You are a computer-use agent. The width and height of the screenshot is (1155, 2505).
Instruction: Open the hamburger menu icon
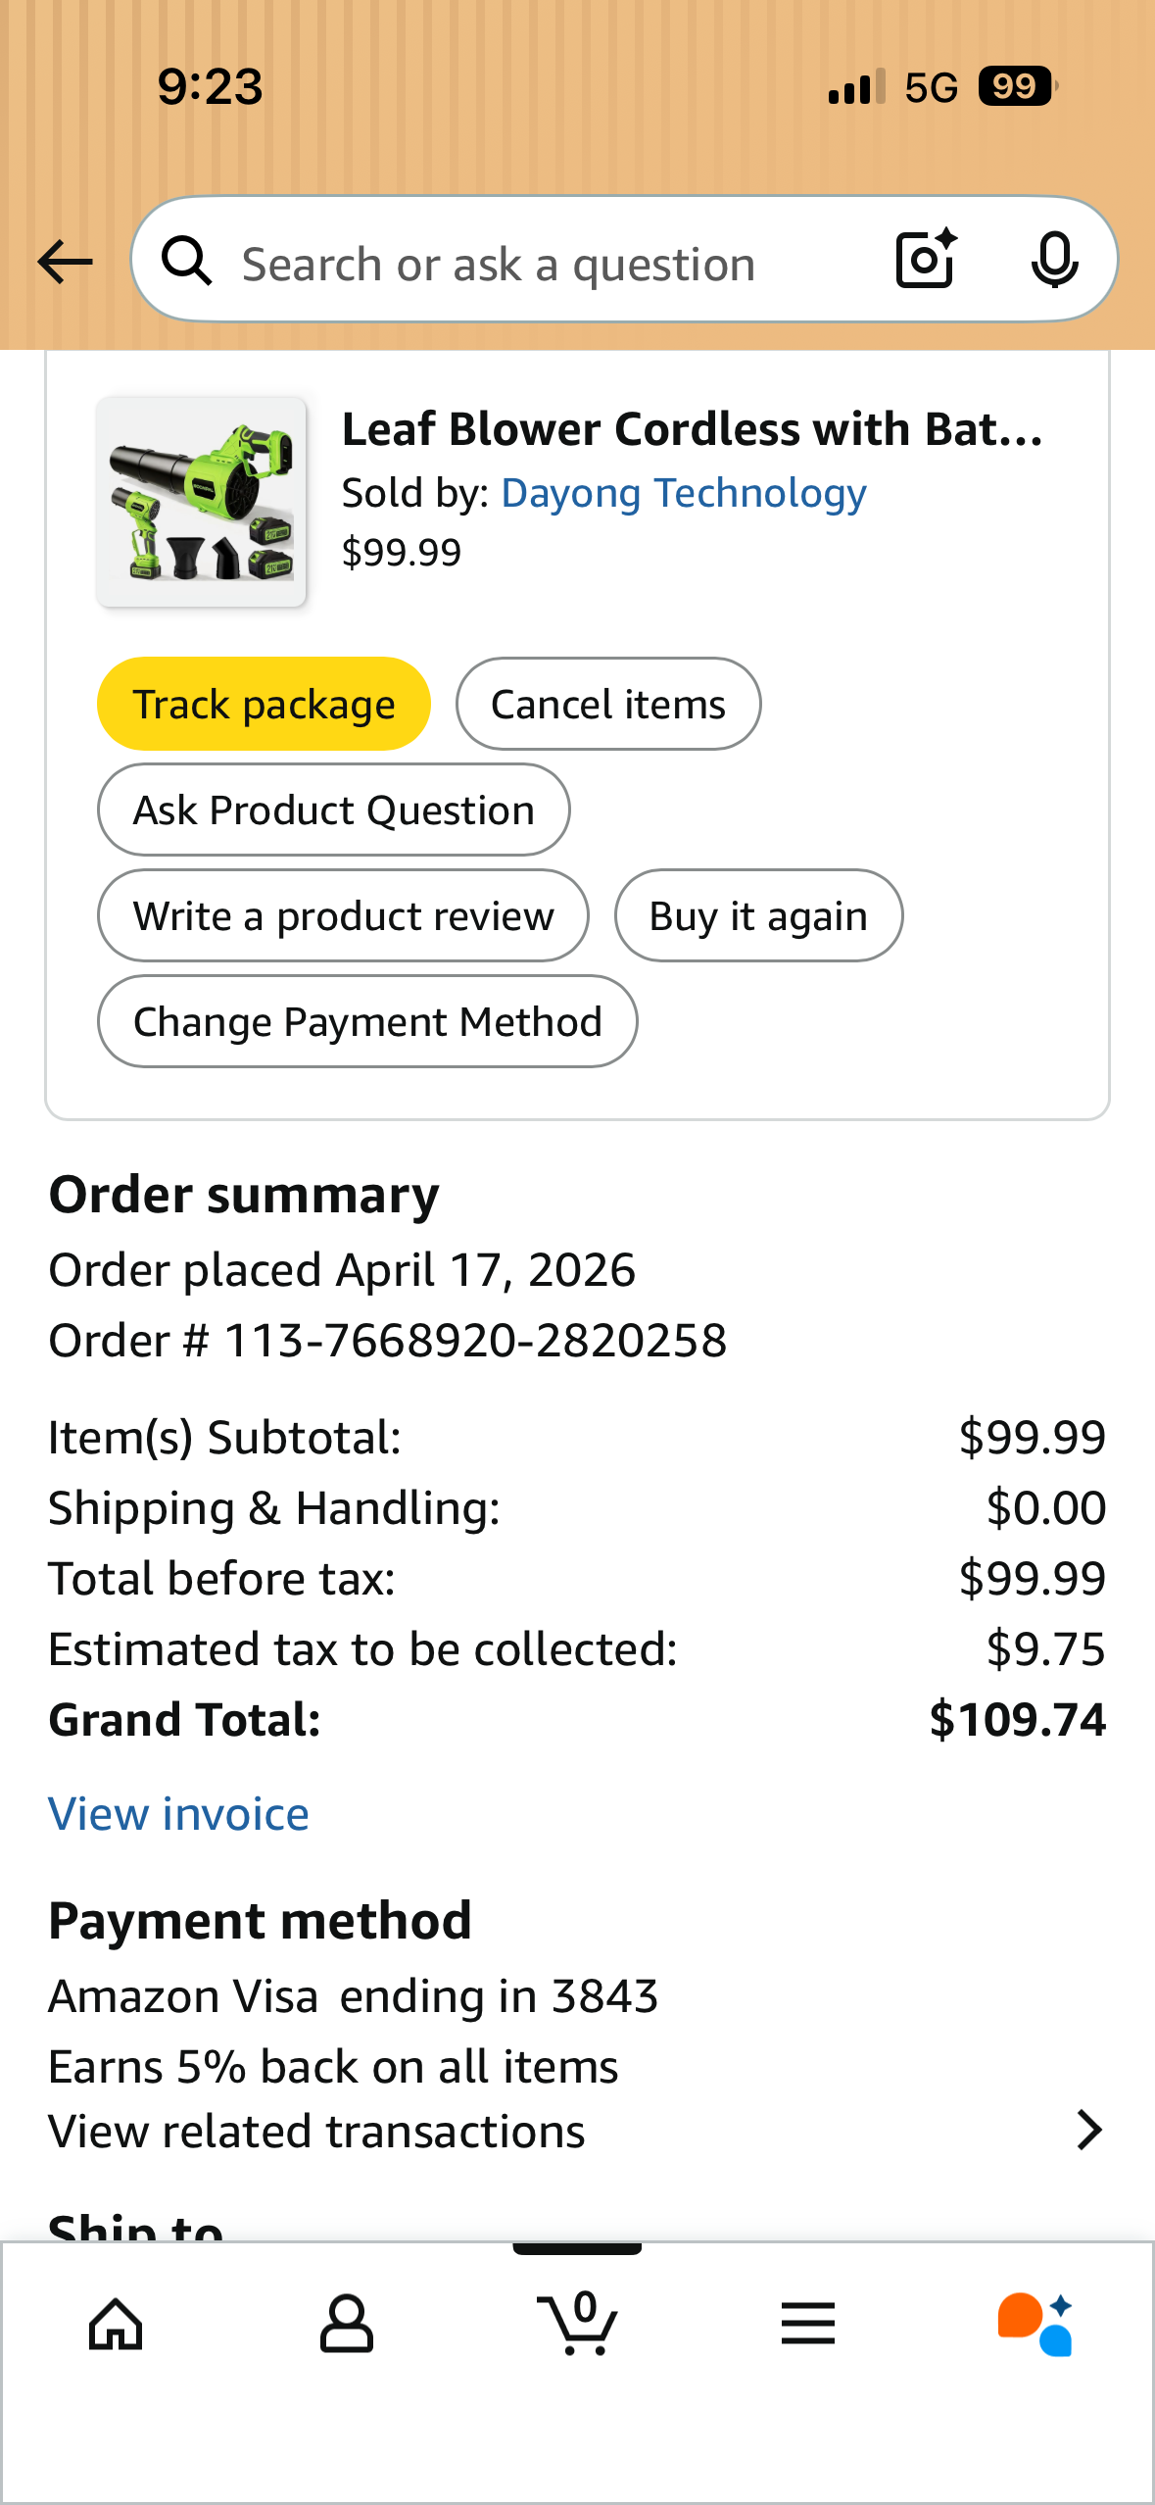pos(808,2324)
